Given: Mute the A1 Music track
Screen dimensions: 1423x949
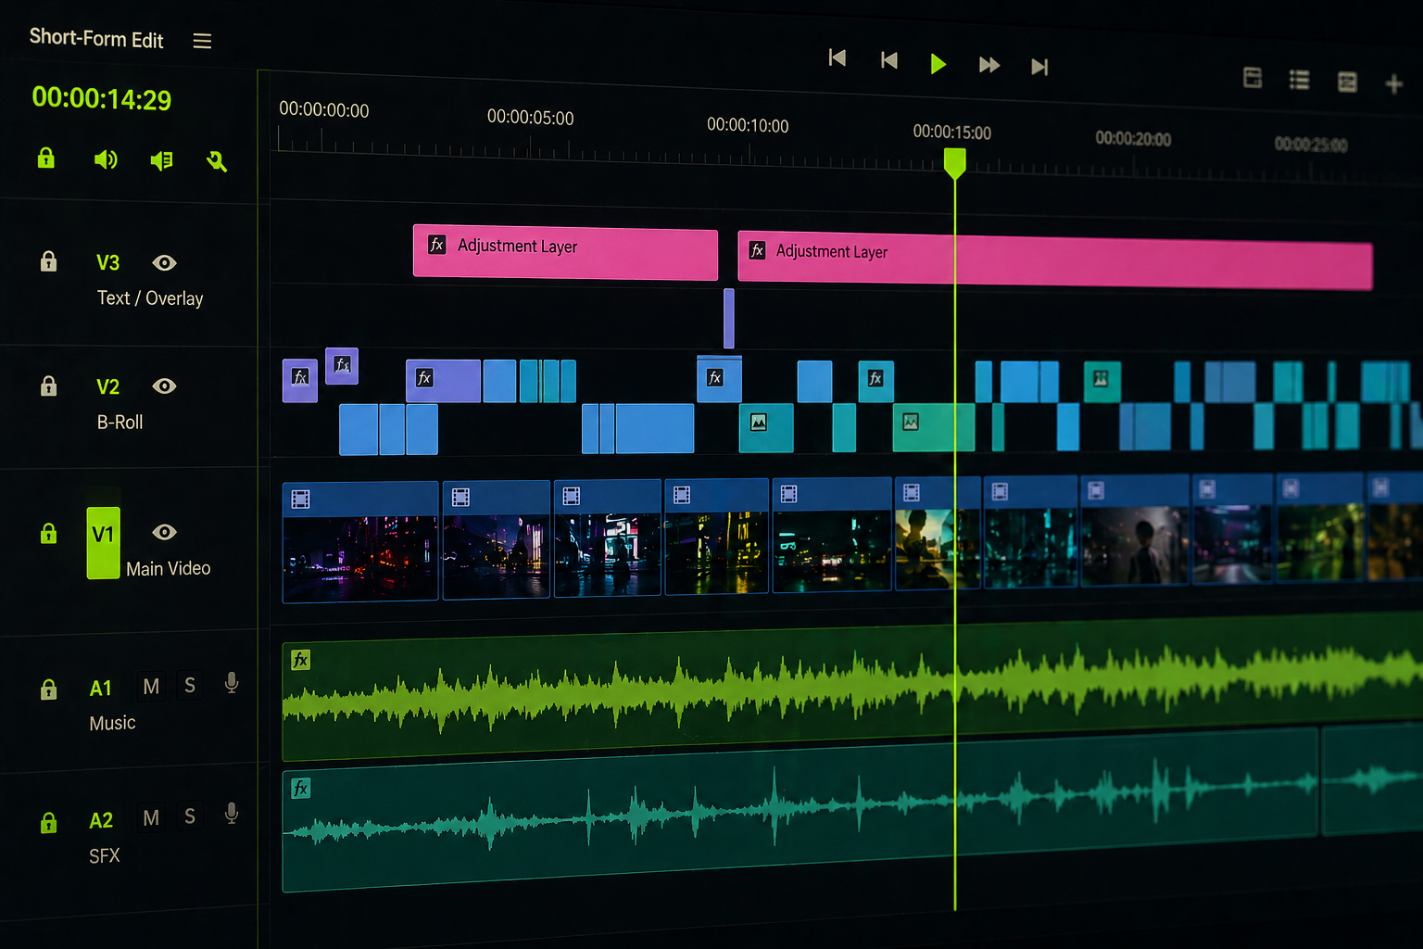Looking at the screenshot, I should coord(151,687).
